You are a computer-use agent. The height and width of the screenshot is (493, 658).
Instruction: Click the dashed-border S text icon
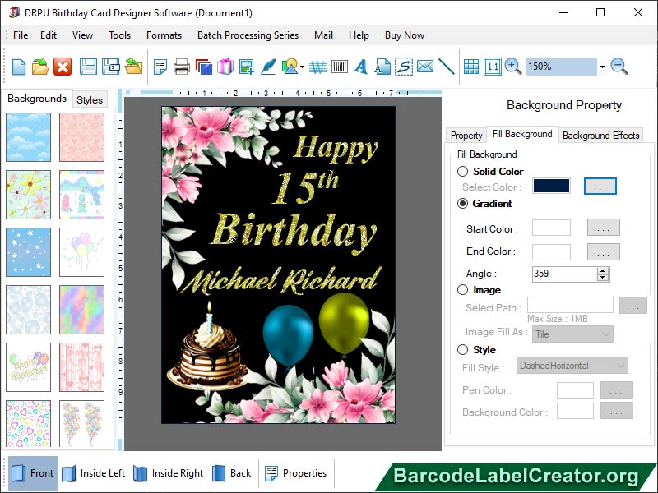(x=404, y=67)
